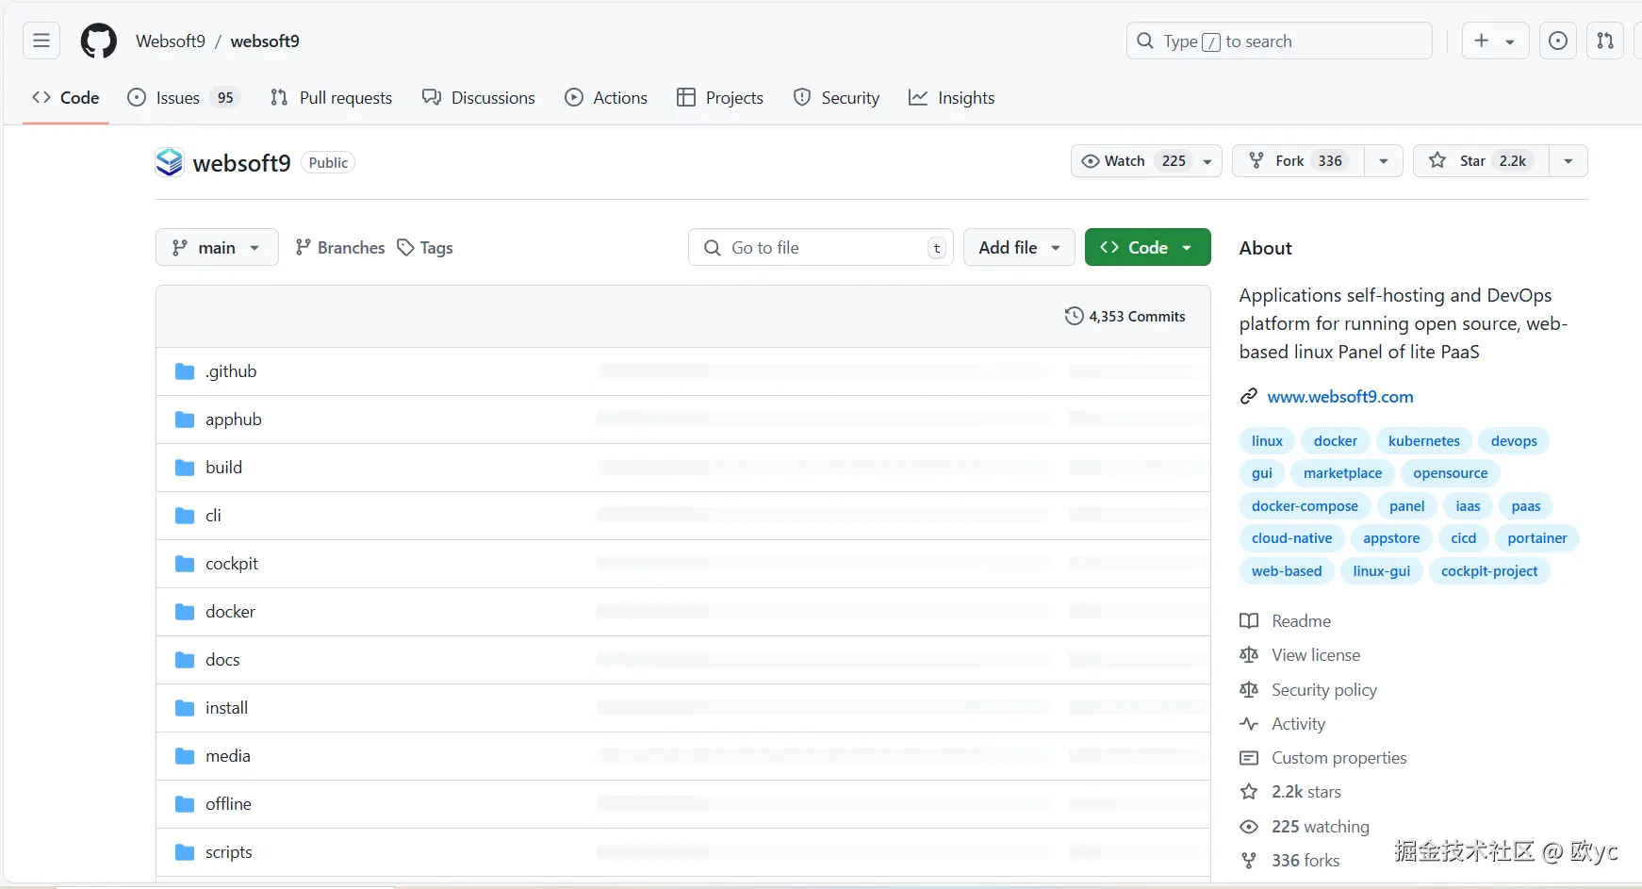Switch to the Issues tab

pos(184,98)
